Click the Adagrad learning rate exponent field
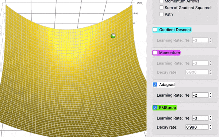The height and width of the screenshot is (137, 219). pos(200,95)
